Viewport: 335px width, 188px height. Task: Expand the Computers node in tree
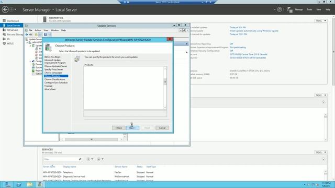[x=30, y=62]
